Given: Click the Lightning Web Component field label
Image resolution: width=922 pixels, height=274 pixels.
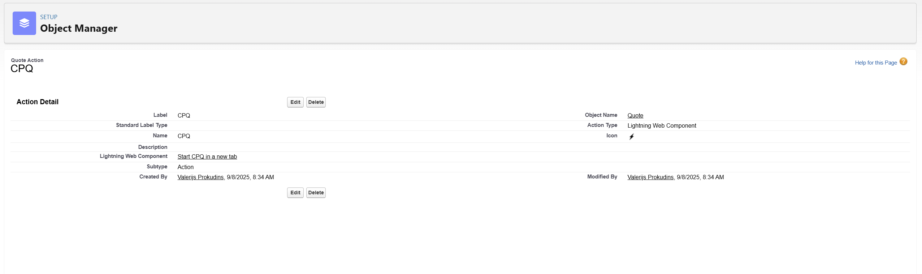Looking at the screenshot, I should [x=134, y=156].
